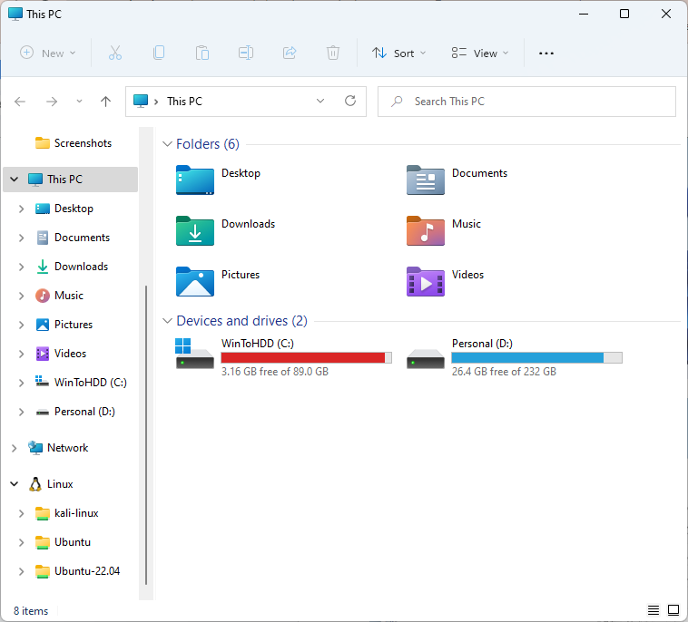
Task: Click '26.4 GB free of 232 GB' text
Action: (x=504, y=372)
